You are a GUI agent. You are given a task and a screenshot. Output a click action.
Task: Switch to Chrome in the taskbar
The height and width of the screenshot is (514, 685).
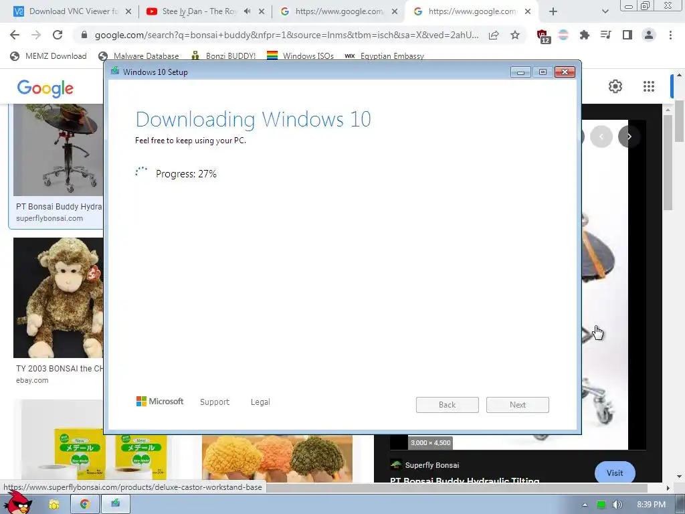coord(85,505)
